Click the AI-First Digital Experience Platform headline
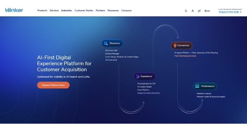Image resolution: width=247 pixels, height=130 pixels. pos(64,63)
